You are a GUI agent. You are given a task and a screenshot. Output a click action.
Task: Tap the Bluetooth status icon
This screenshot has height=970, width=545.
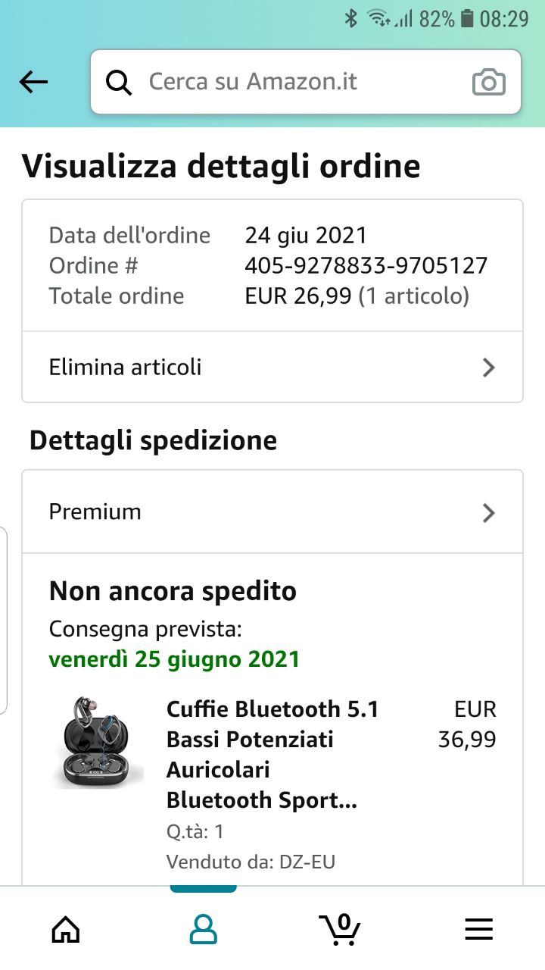tap(350, 18)
